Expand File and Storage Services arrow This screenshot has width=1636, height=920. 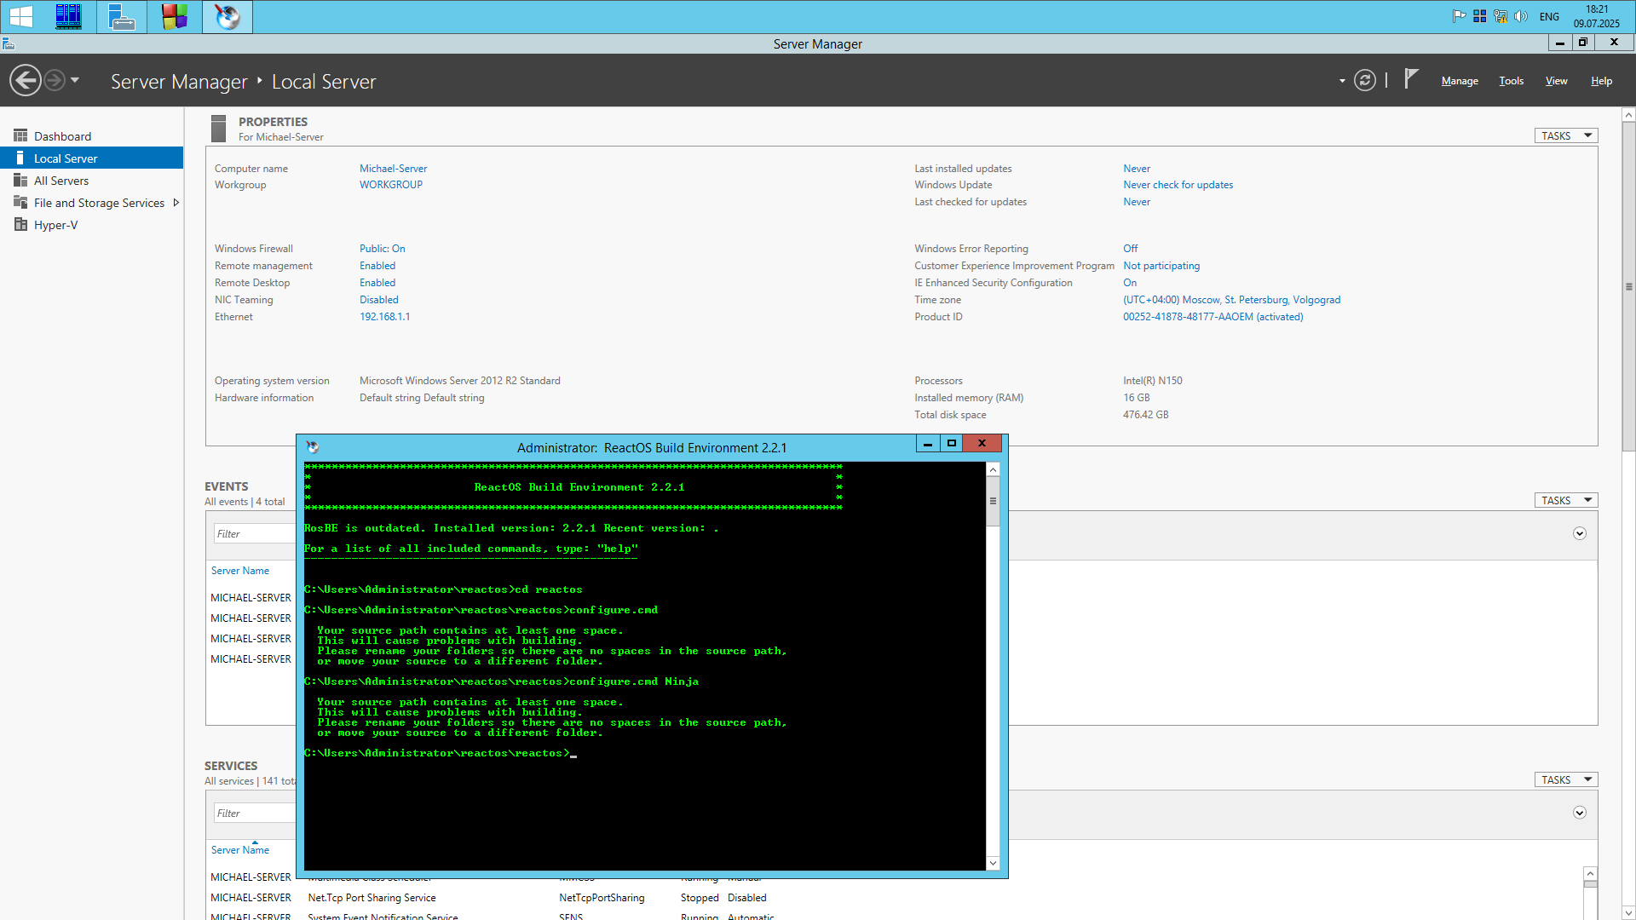176,203
